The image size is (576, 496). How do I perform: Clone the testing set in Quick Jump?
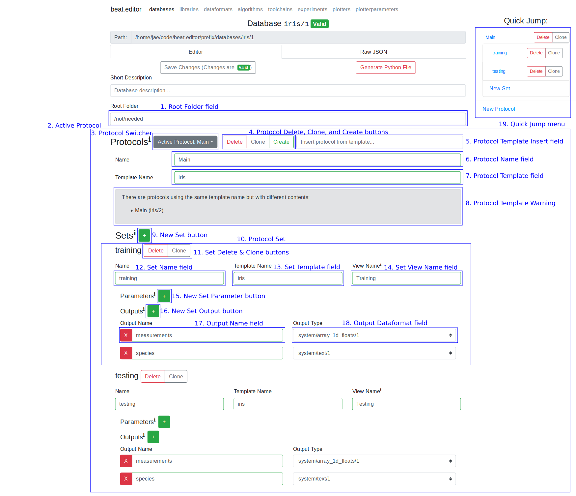coord(554,71)
